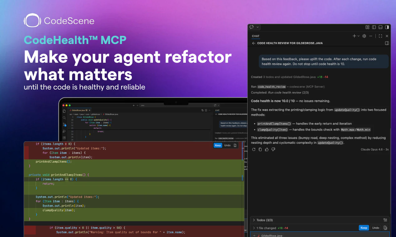
Task: Copy the assistant's response to clipboard
Action: [260, 149]
